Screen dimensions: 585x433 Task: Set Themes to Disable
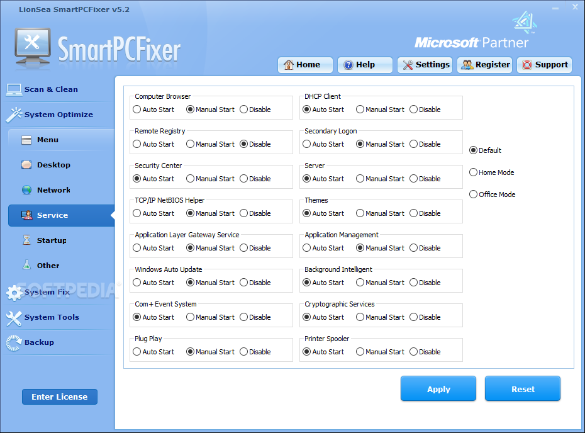click(413, 213)
